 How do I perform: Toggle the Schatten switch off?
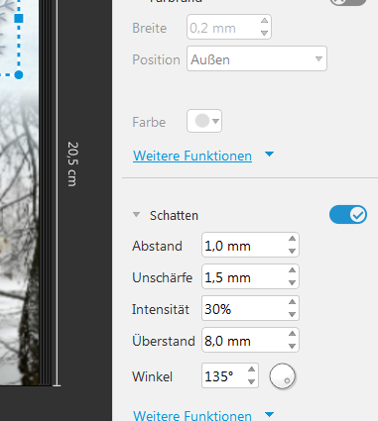point(348,215)
